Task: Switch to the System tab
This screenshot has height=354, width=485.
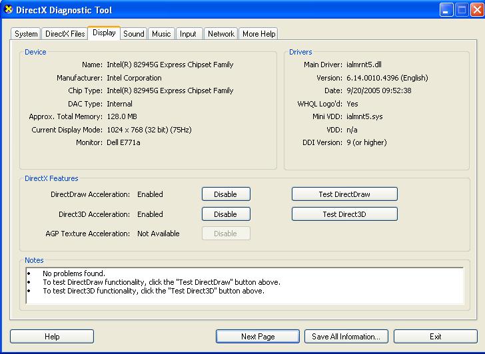Action: click(26, 34)
